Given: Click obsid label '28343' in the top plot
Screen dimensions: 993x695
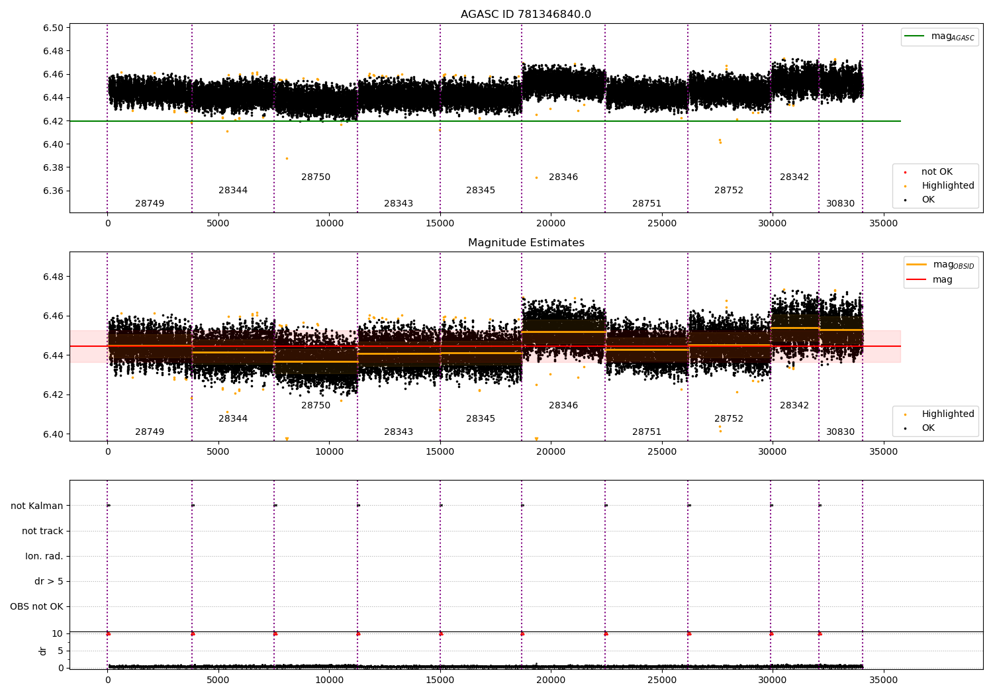Looking at the screenshot, I should pos(399,203).
